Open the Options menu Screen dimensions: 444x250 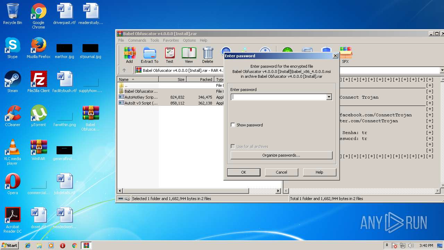[189, 40]
